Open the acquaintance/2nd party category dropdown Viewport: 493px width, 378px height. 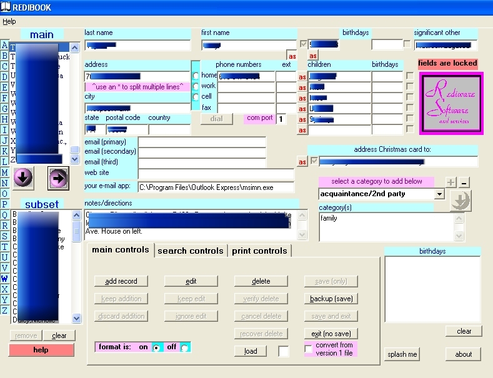[439, 194]
